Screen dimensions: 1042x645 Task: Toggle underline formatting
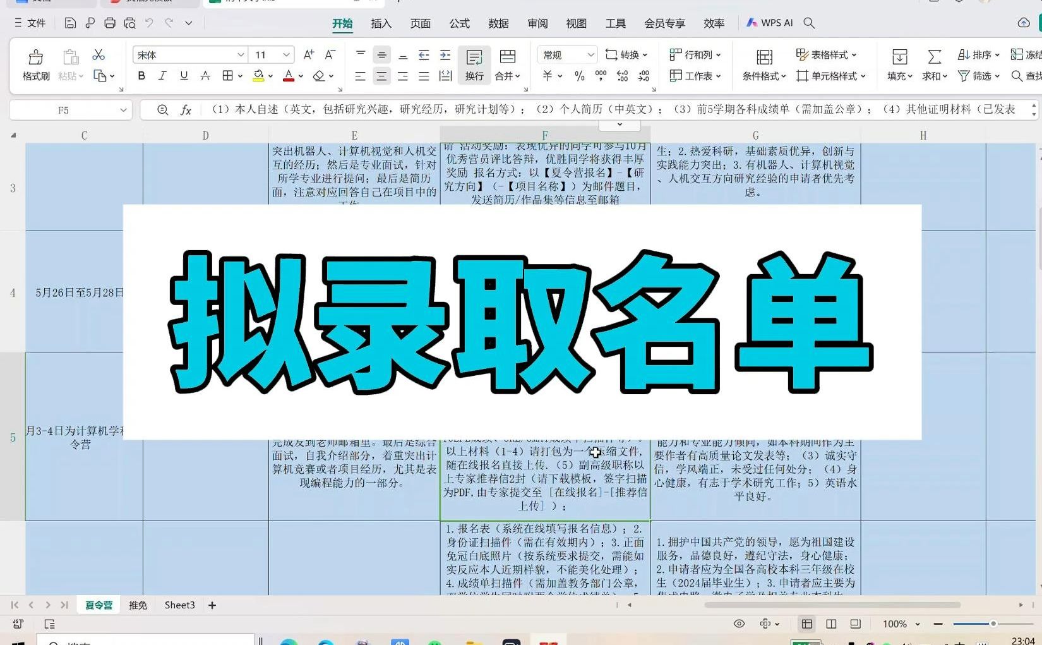click(x=184, y=76)
